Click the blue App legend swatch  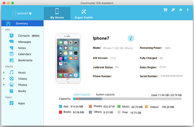point(60,106)
